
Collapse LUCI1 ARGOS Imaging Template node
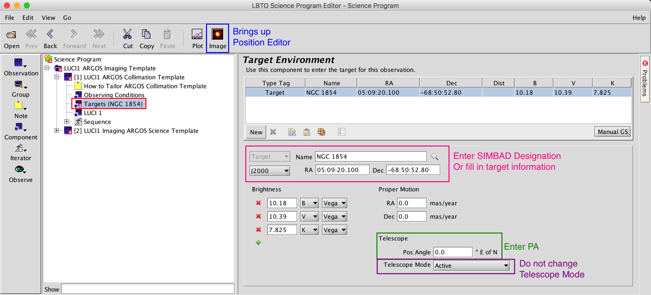click(x=47, y=68)
